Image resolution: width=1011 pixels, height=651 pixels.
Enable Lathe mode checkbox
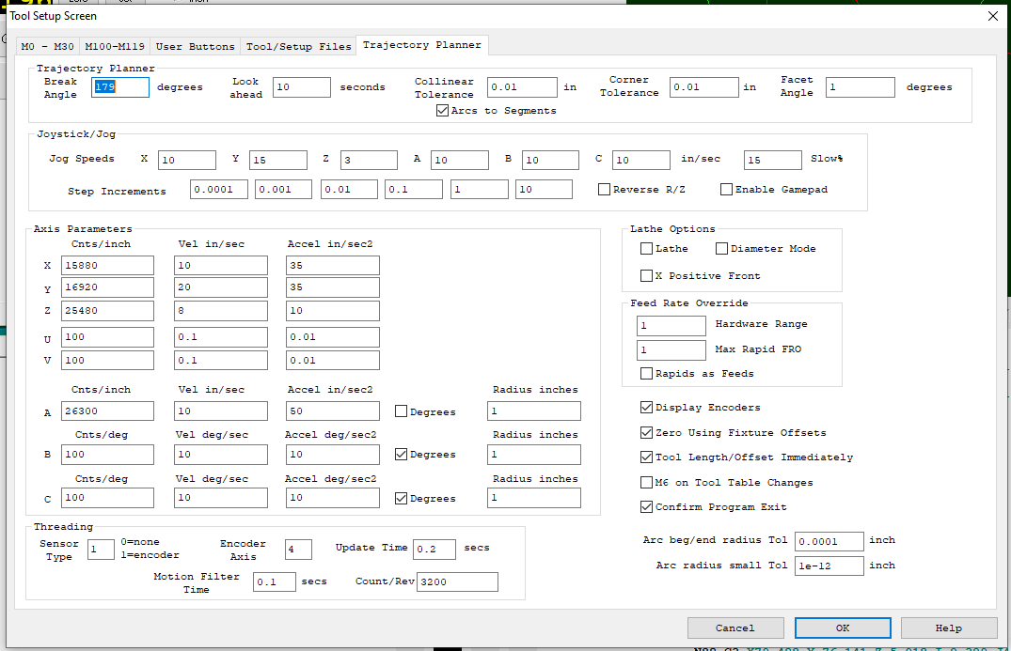tap(646, 249)
